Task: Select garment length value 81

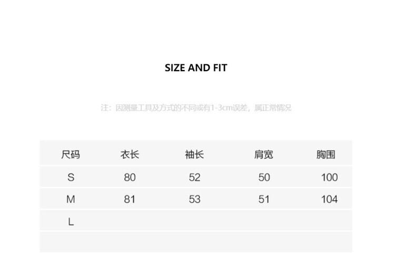Action: (x=130, y=200)
